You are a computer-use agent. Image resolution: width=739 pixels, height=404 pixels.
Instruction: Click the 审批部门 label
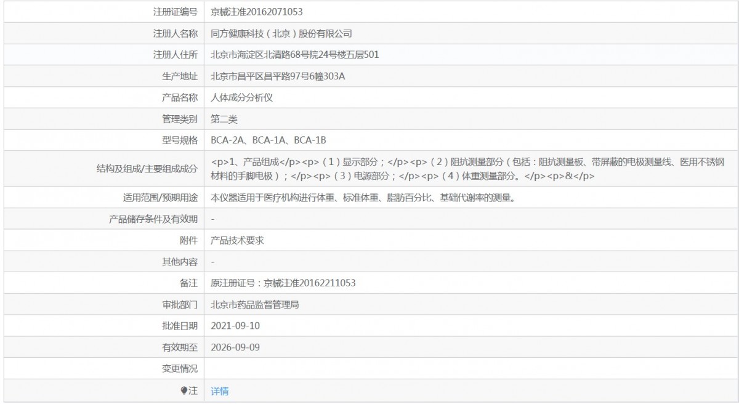coord(180,305)
